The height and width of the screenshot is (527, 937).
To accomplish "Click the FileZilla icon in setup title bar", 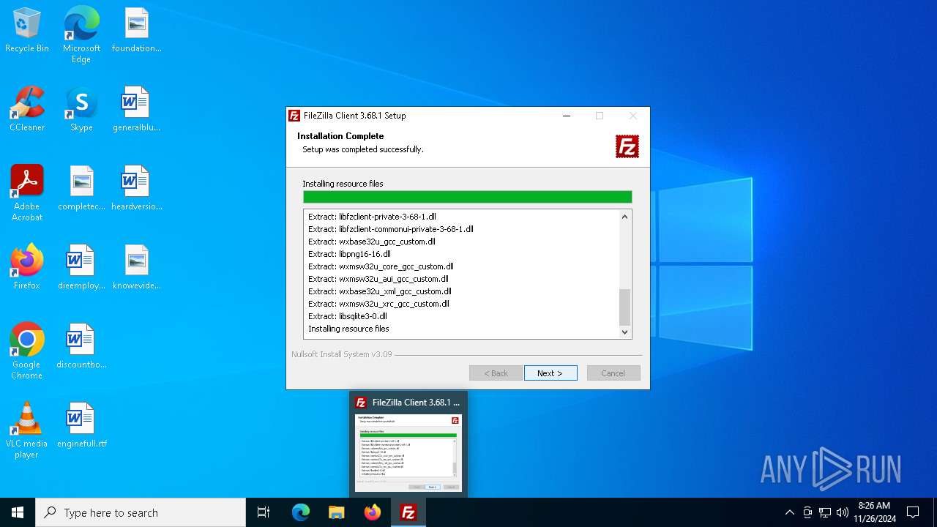I will [x=294, y=116].
